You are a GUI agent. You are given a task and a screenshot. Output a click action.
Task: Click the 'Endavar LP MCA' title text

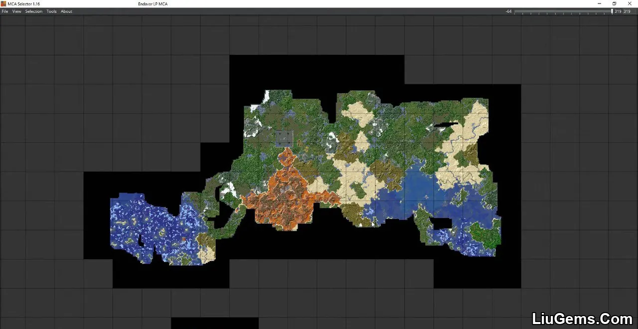[x=153, y=4]
